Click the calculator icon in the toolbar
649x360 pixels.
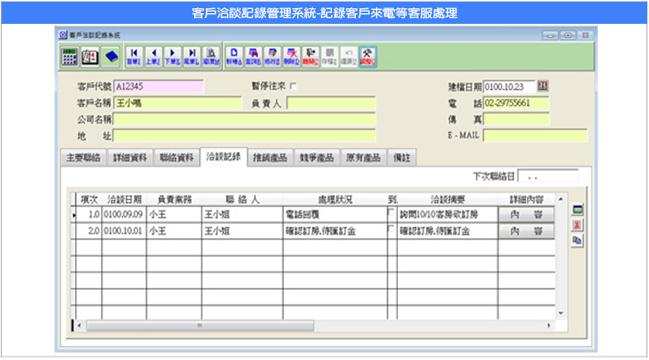point(70,56)
